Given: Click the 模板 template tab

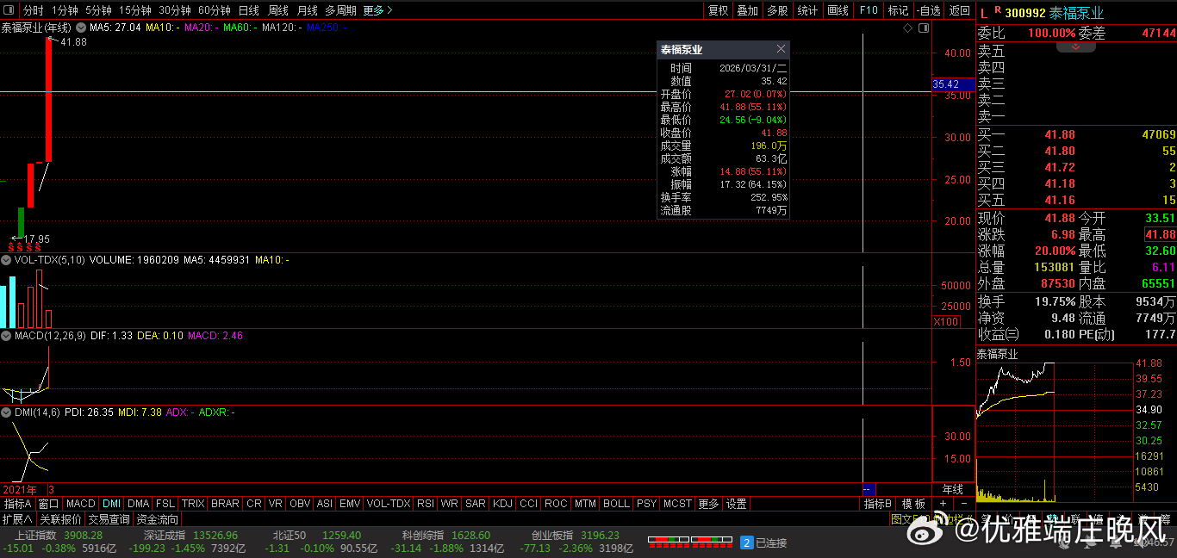Looking at the screenshot, I should [914, 504].
